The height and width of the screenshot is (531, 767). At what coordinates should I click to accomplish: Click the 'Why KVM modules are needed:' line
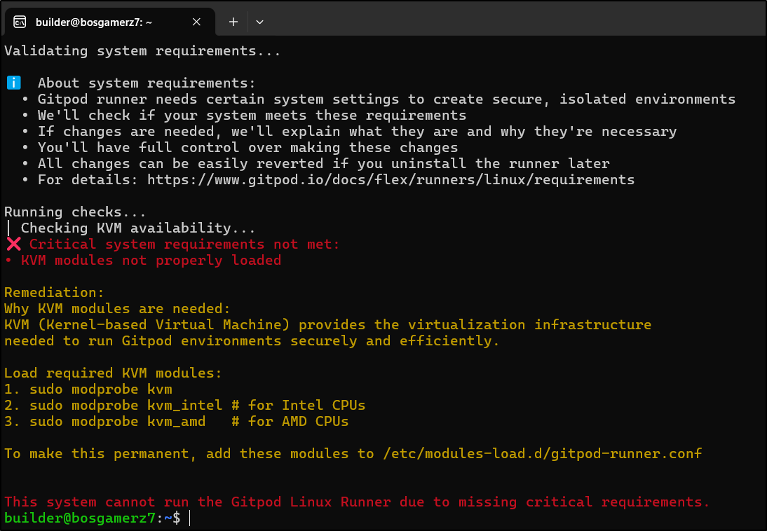[117, 308]
